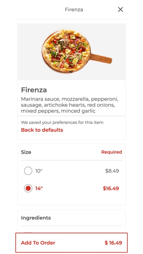
Task: Toggle the partially visible first ingredient checkbox
Action: (x=28, y=232)
